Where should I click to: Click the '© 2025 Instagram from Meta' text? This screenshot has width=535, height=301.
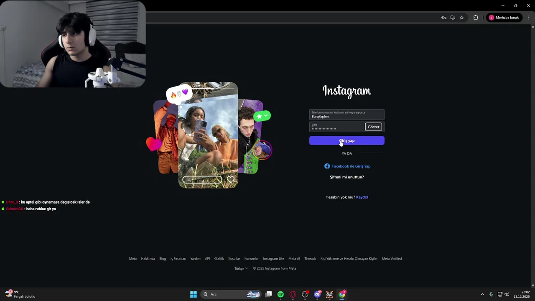point(275,268)
